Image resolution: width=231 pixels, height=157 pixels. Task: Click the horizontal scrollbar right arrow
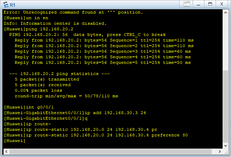[x=220, y=152]
